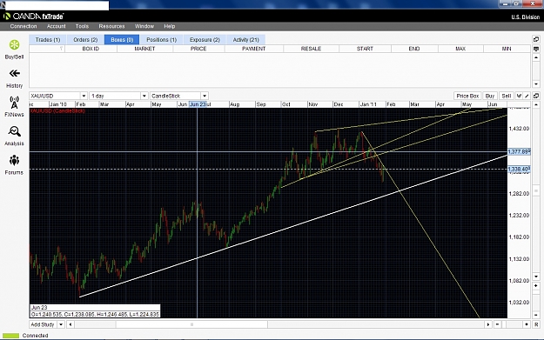The width and height of the screenshot is (544, 340).
Task: Sort by PRICE column header
Action: [198, 49]
